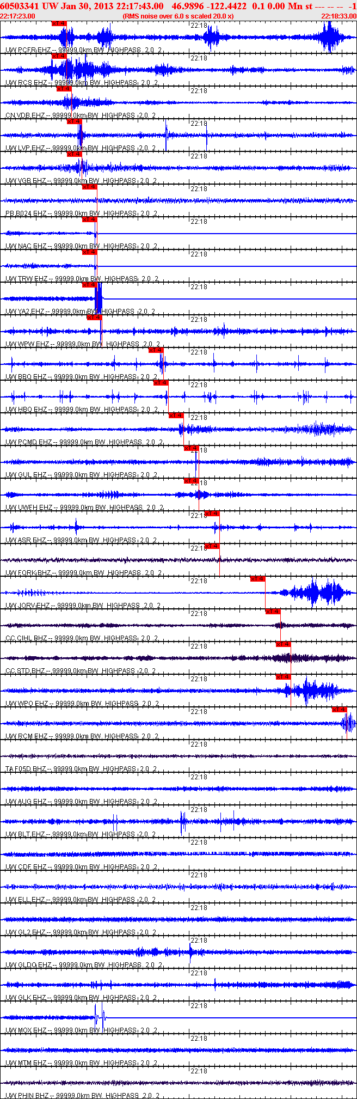357x1099 pixels.
Task: Click the red pick flag on FORK trace
Action: point(212,546)
